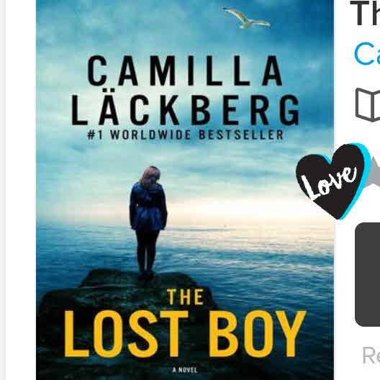Screen dimensions: 380x380
Task: Click the book title heading at top right
Action: coord(365,14)
